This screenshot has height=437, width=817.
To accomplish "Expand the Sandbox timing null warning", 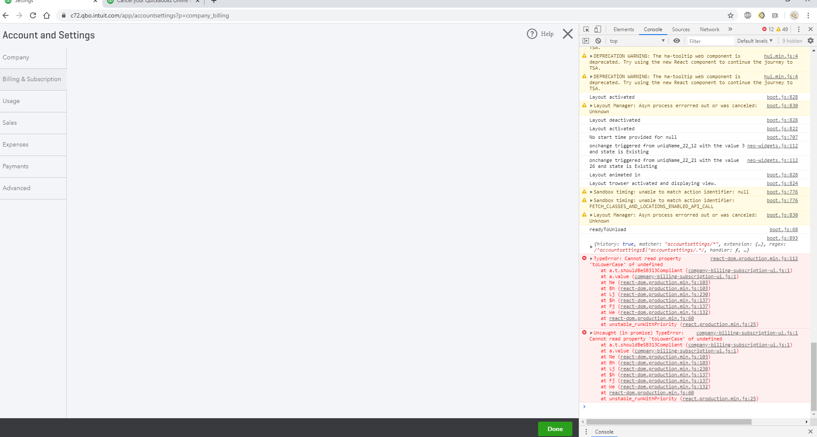I will point(591,192).
